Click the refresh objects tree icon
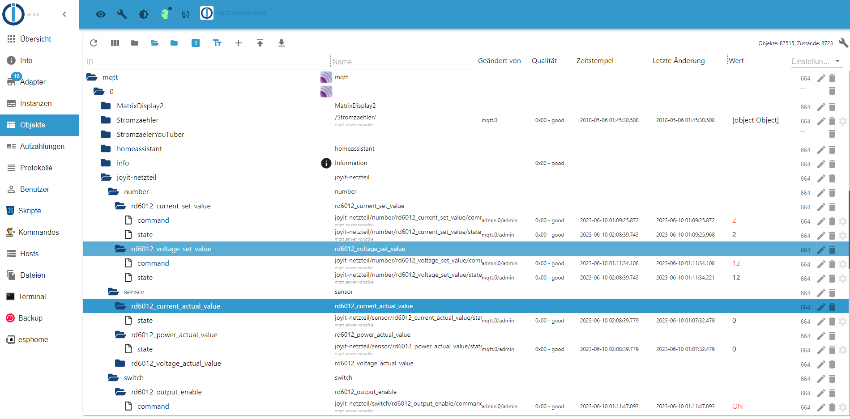The height and width of the screenshot is (419, 850). tap(94, 43)
